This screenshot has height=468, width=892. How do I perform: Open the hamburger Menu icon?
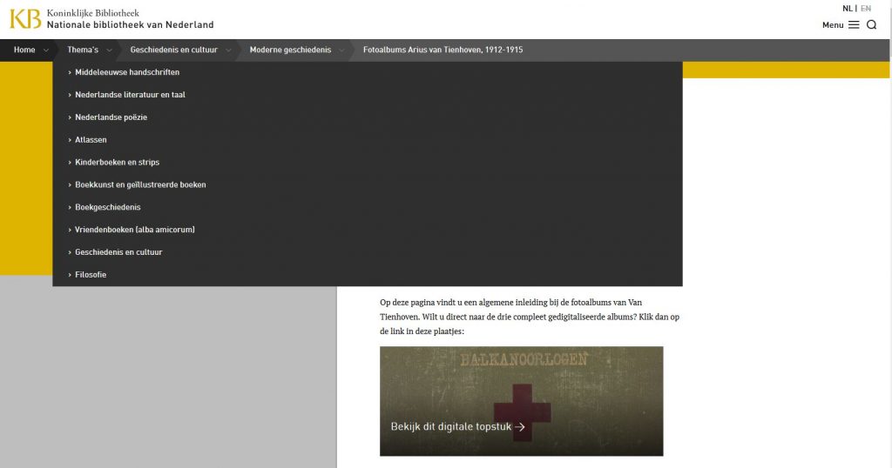854,25
